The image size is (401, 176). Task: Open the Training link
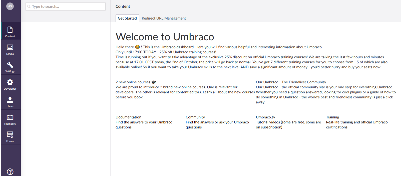[332, 117]
